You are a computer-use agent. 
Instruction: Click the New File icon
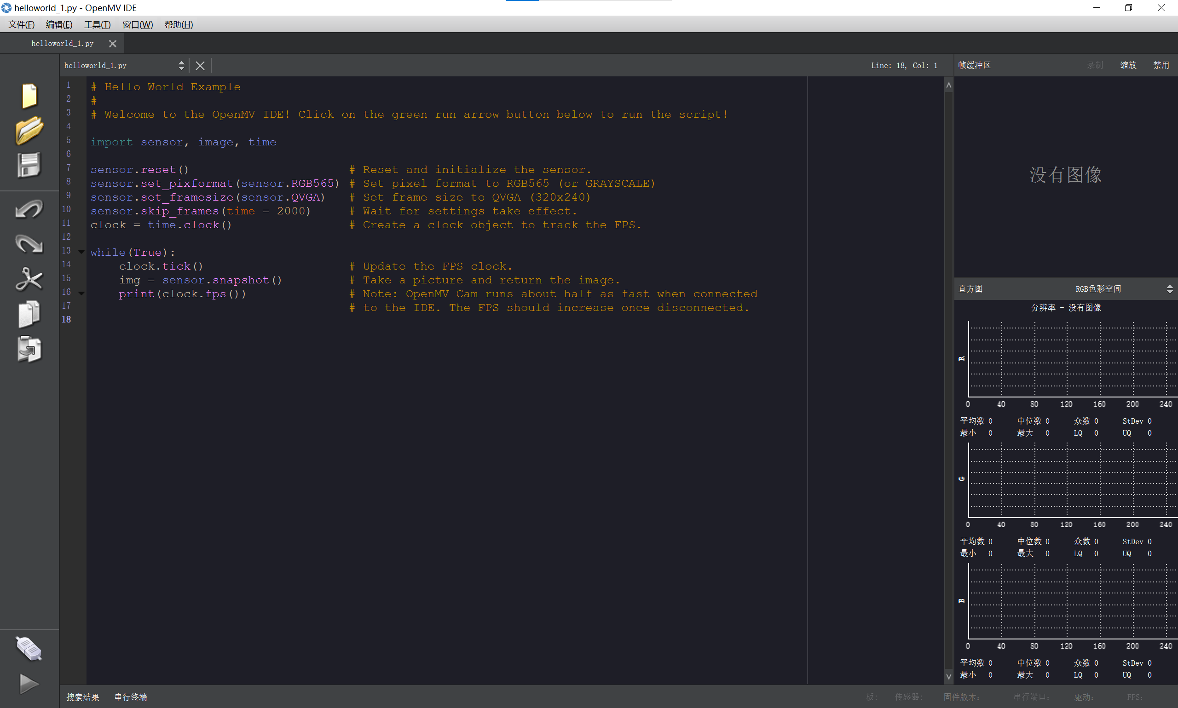[x=29, y=95]
